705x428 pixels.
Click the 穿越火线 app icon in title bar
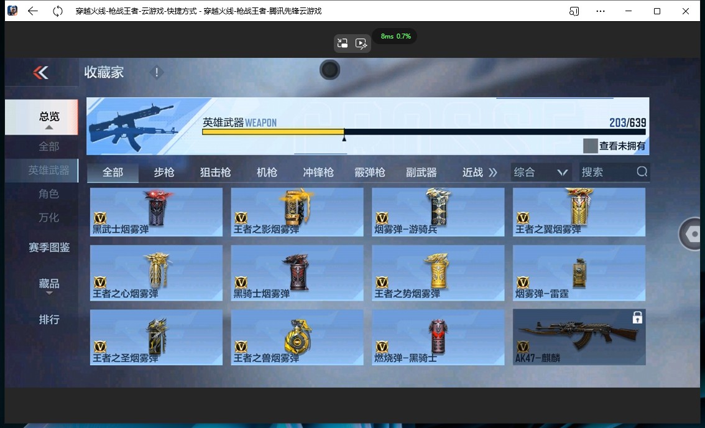(12, 11)
